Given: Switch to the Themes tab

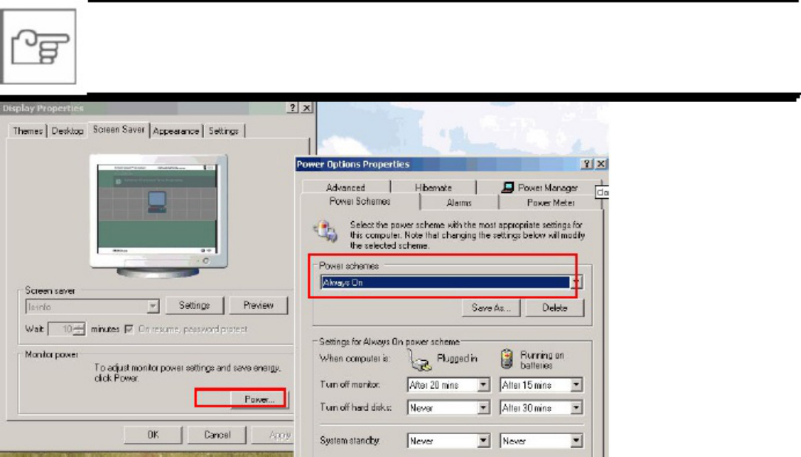Looking at the screenshot, I should tap(27, 131).
